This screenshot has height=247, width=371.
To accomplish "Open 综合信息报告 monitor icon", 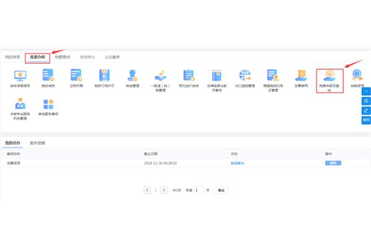I will tap(20, 75).
